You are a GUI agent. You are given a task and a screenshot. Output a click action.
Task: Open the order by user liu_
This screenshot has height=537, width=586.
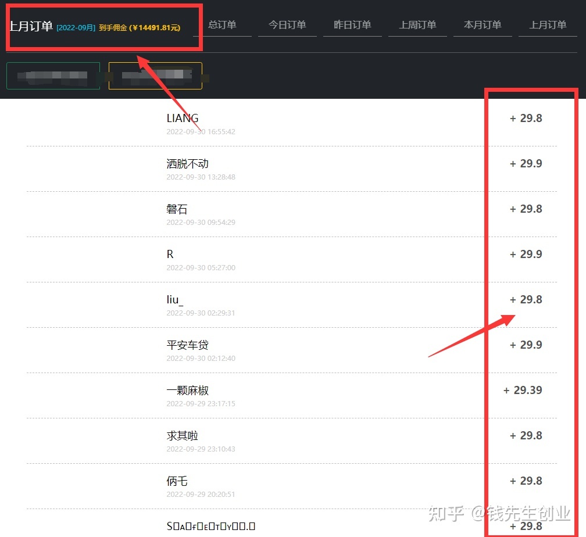174,300
